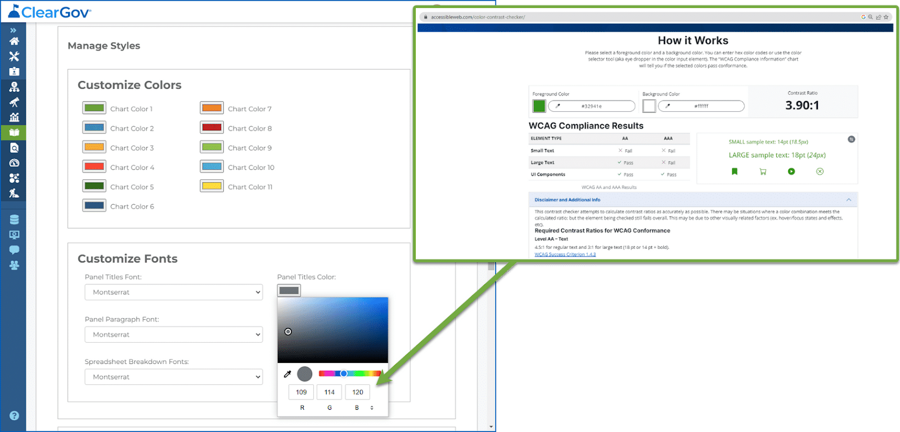
Task: Click the green shopping cart sample icon
Action: 763,171
